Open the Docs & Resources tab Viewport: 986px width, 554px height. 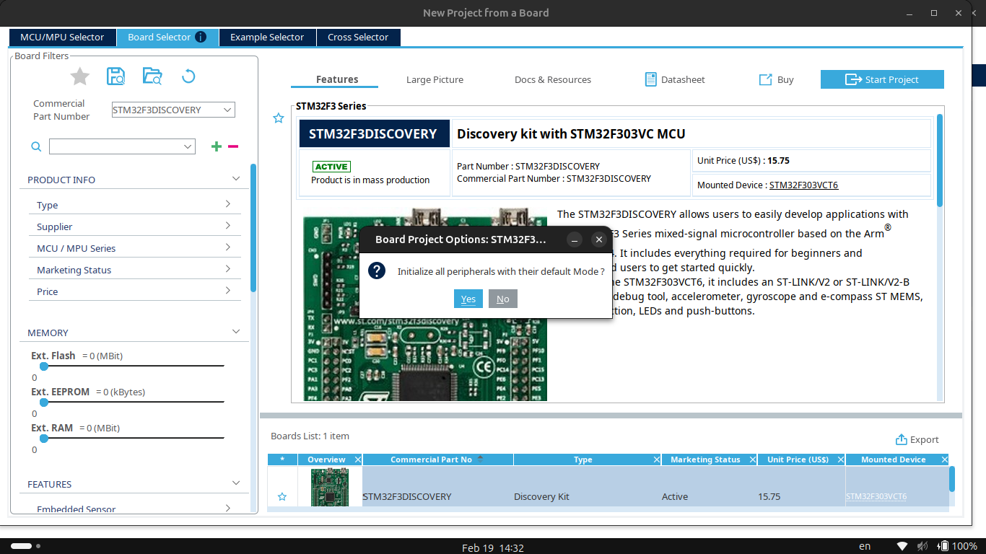[553, 79]
